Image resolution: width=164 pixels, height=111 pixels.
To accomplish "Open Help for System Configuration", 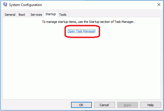I will 151,105.
